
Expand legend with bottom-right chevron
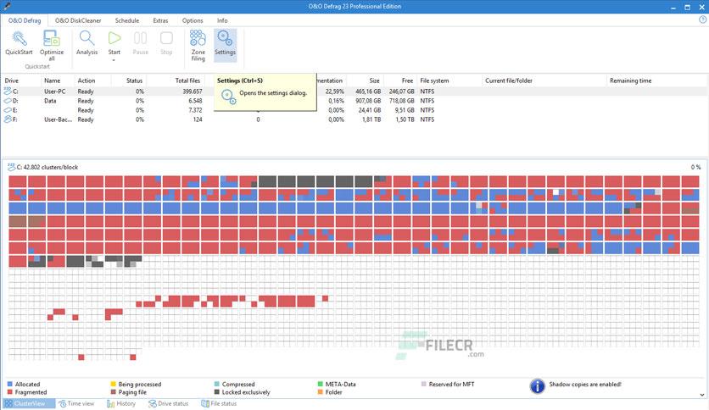[701, 395]
